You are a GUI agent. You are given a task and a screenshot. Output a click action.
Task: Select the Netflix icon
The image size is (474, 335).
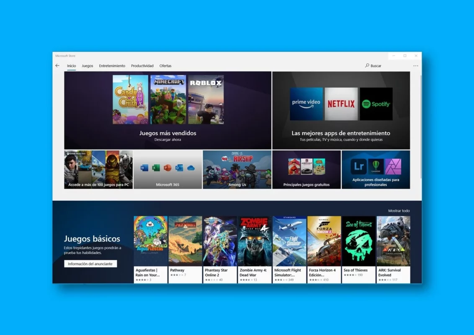click(x=341, y=103)
